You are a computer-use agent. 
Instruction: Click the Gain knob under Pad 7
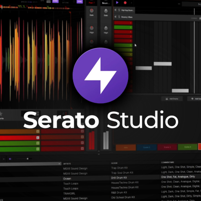(x=91, y=11)
